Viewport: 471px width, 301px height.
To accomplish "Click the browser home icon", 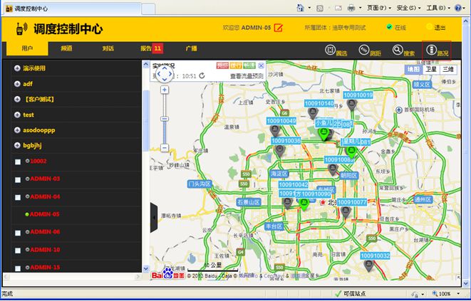I will click(x=300, y=8).
